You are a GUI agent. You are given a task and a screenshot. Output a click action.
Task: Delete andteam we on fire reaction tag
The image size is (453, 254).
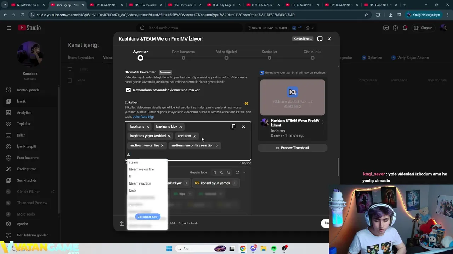pos(217,145)
